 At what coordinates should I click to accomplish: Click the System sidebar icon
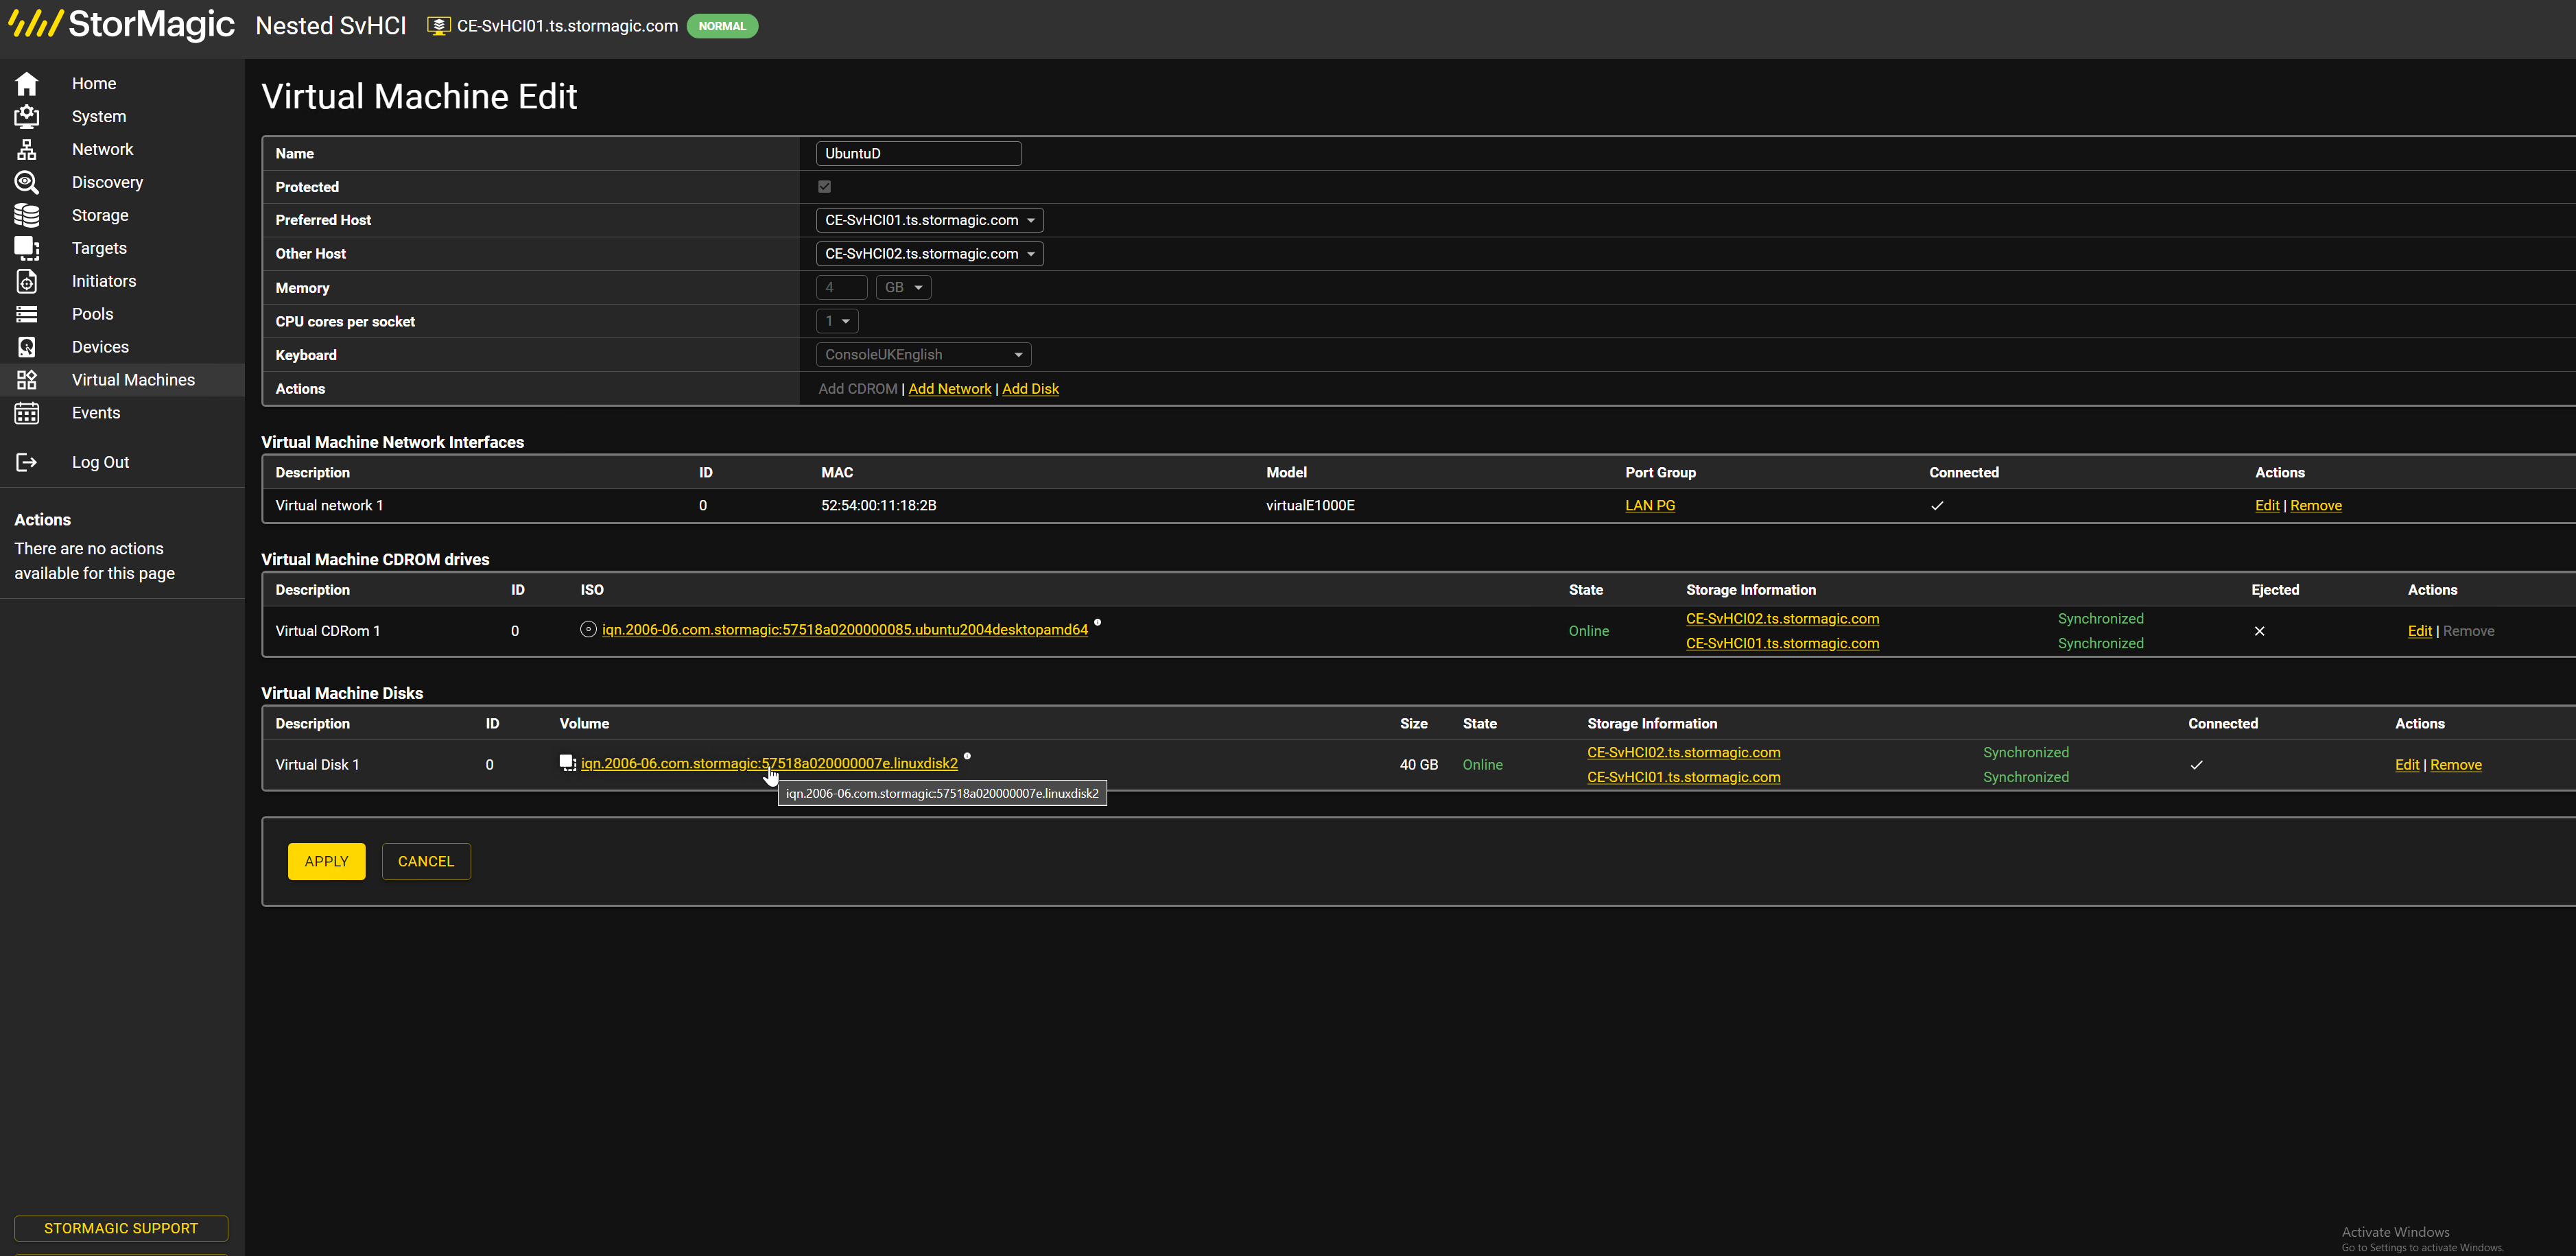click(x=27, y=117)
